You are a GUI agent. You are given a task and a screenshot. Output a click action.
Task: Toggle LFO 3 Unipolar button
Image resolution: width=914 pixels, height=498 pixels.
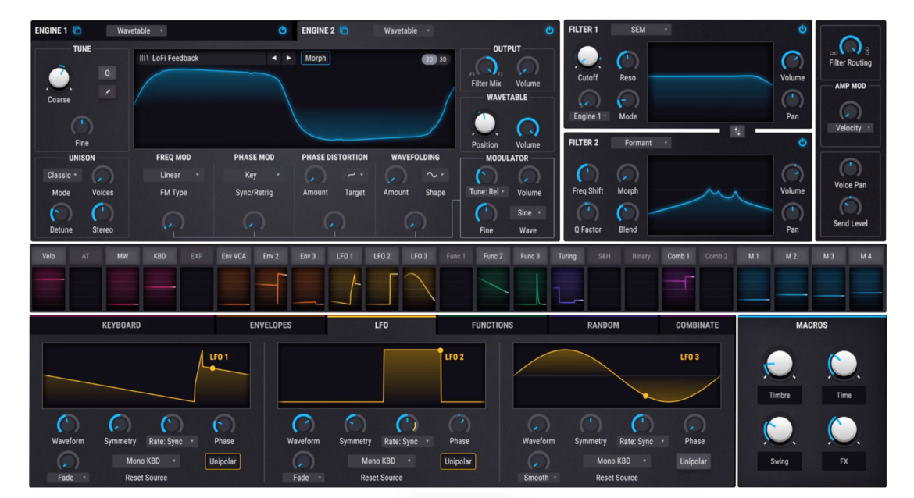(x=693, y=461)
